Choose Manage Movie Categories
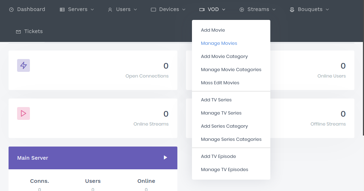This screenshot has height=191, width=364. point(231,70)
